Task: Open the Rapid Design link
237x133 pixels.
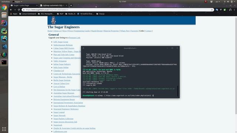Action: [x=97, y=31]
